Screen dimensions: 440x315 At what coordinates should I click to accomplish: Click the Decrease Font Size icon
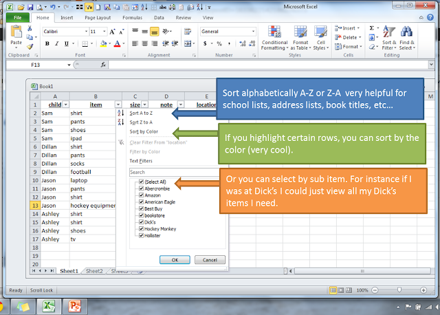(122, 32)
